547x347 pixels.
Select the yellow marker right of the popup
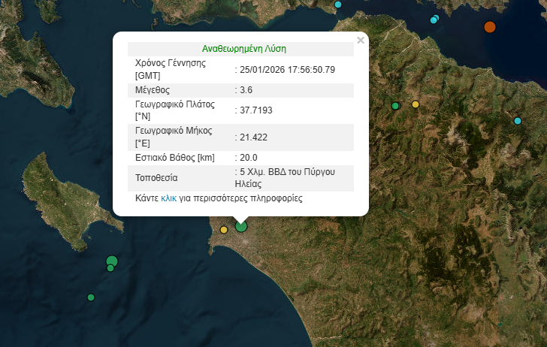(416, 104)
